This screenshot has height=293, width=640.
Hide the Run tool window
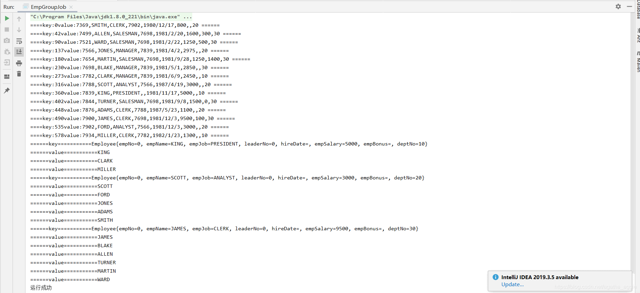point(629,6)
